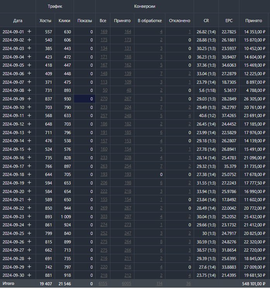
Task: Click plus icon beside 2024-09-19
Action: coord(29,183)
